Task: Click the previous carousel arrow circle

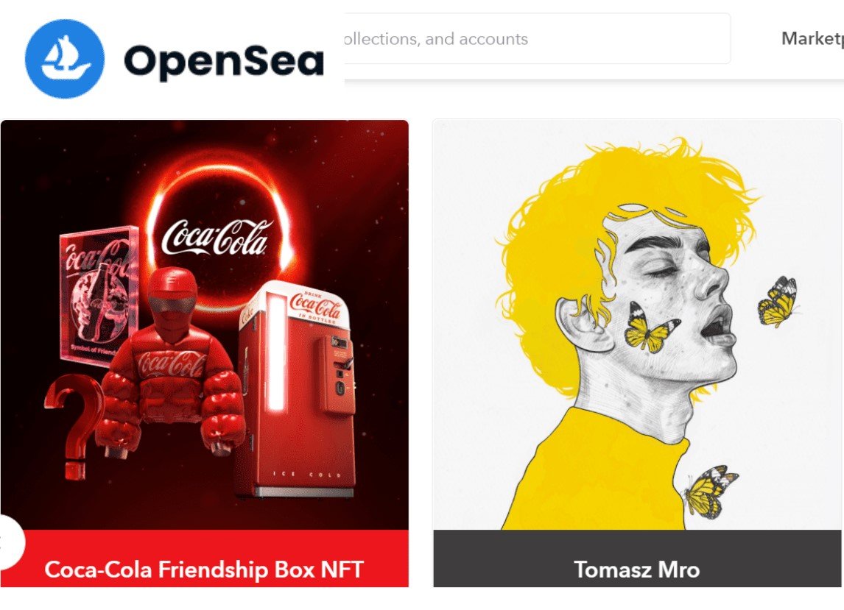Action: tap(11, 542)
